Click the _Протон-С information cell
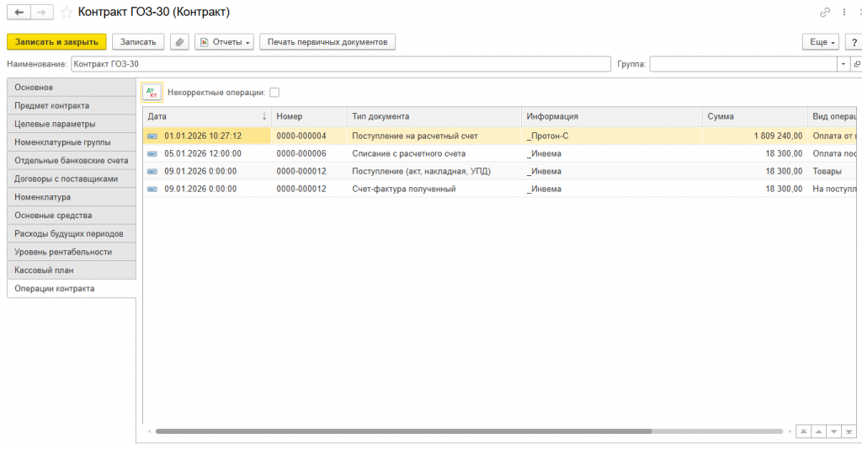 [x=611, y=136]
